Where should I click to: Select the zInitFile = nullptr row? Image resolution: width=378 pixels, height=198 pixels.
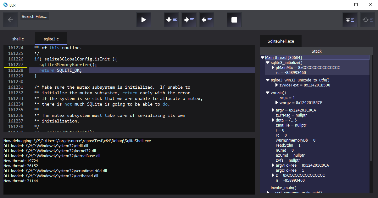[291, 125]
